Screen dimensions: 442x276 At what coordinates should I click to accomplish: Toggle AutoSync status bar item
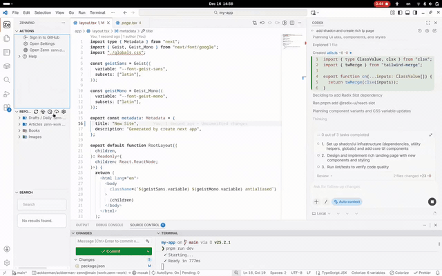coord(166,273)
